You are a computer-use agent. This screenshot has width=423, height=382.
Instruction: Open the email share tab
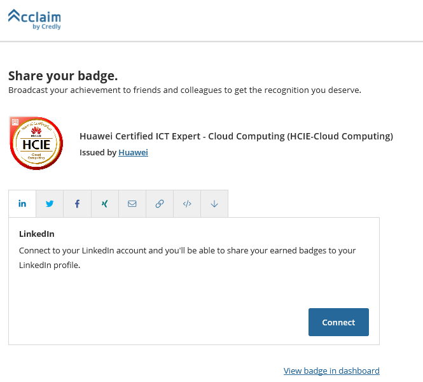(132, 204)
